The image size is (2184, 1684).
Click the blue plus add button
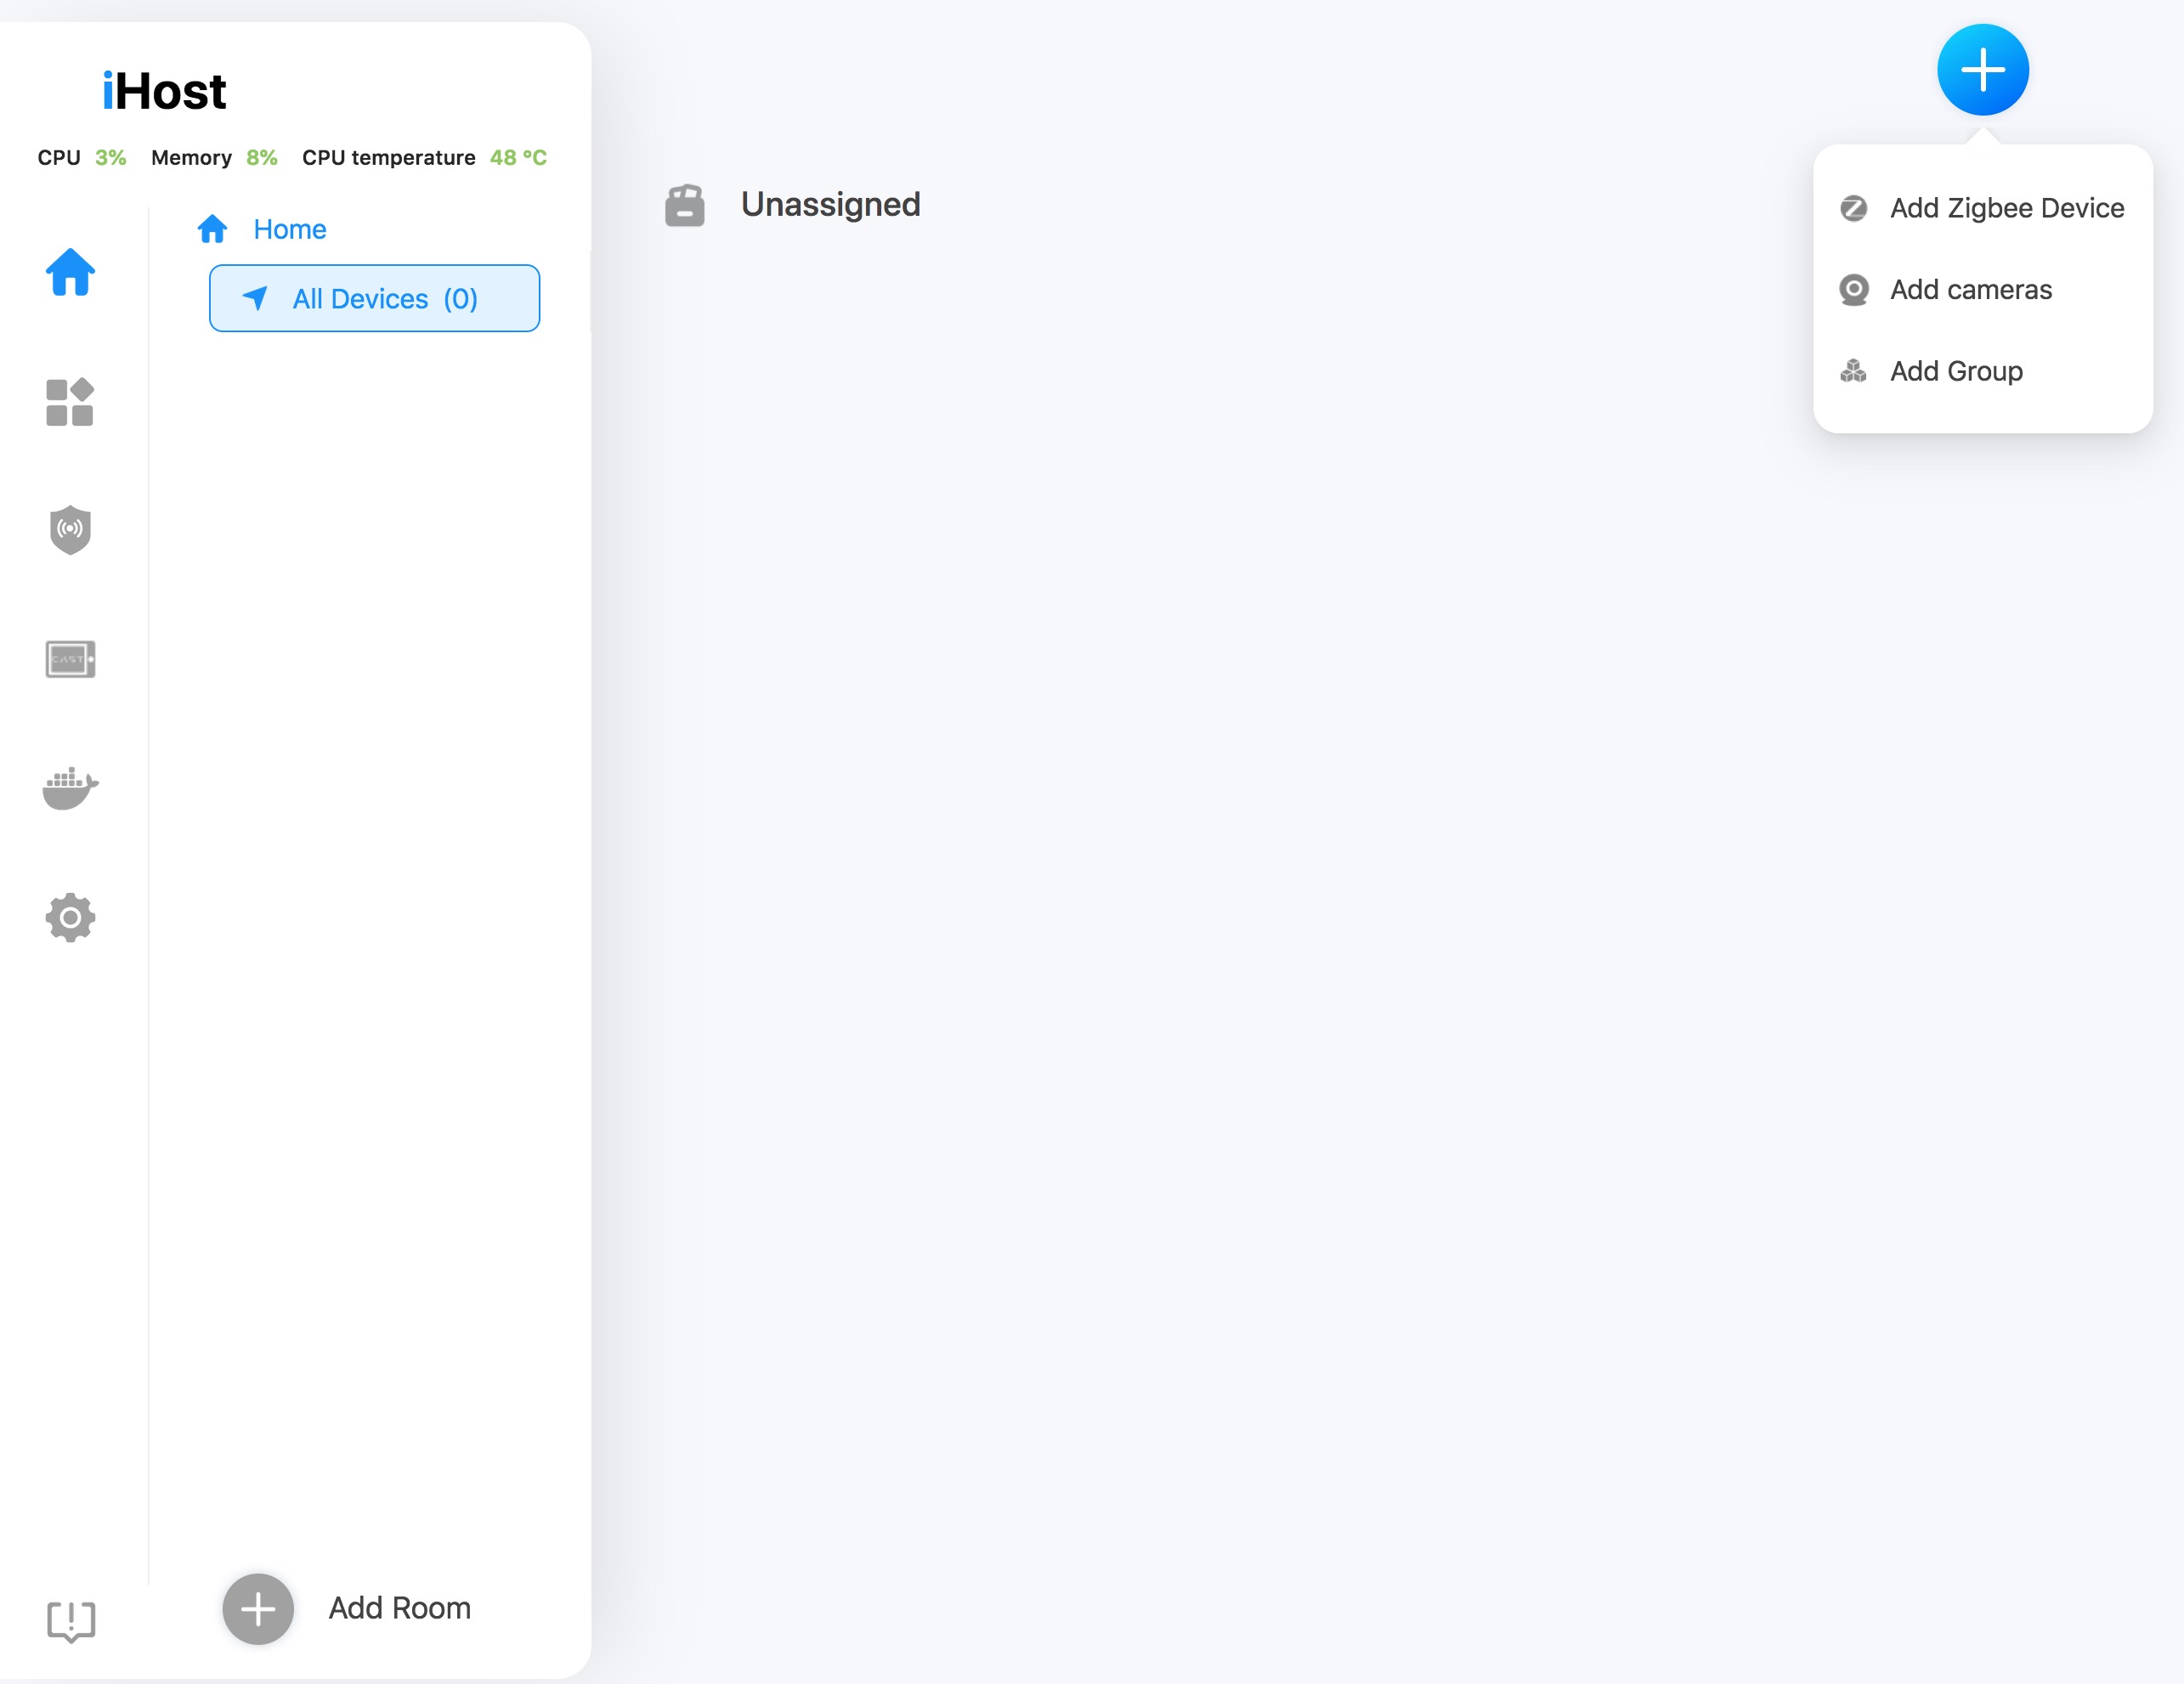click(1982, 70)
